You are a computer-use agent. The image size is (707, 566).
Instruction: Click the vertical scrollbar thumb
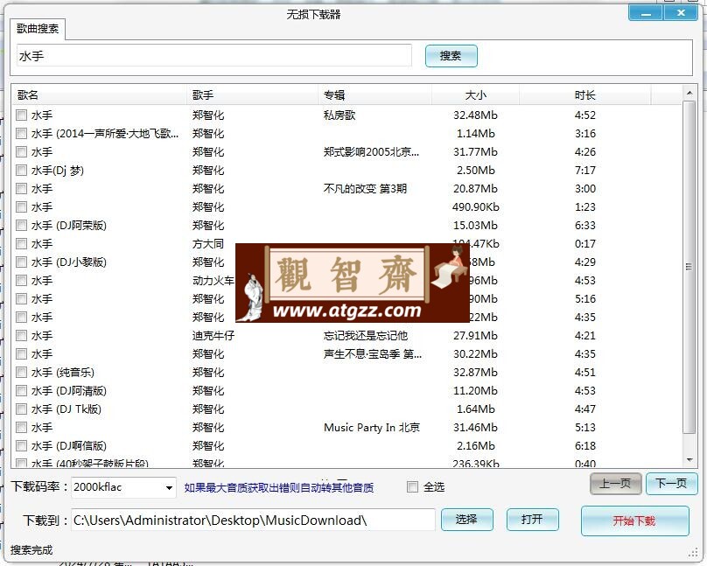click(689, 267)
